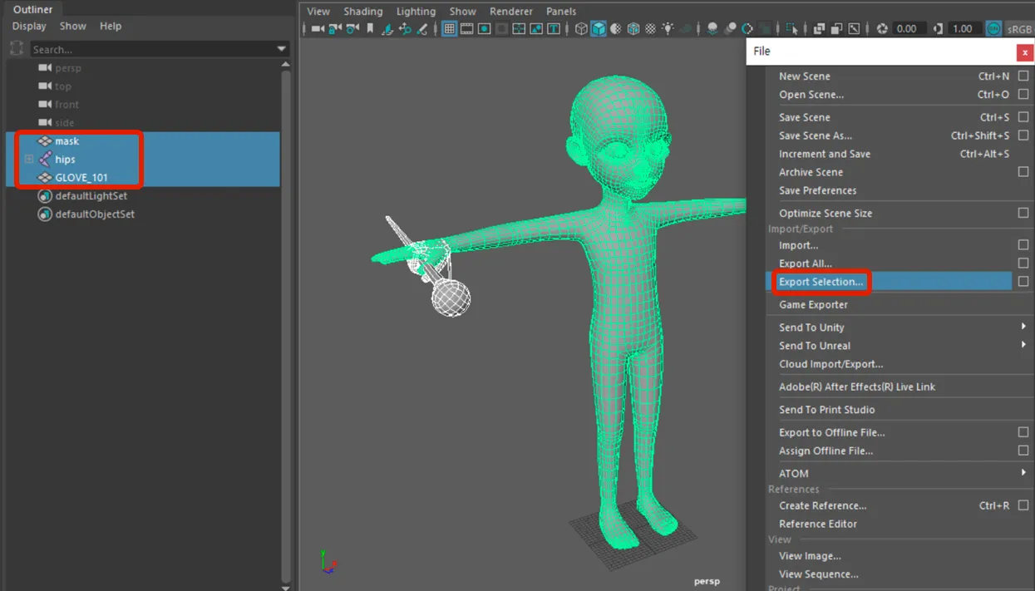Toggle the Lock Camera icon
1035x591 pixels.
tap(335, 29)
